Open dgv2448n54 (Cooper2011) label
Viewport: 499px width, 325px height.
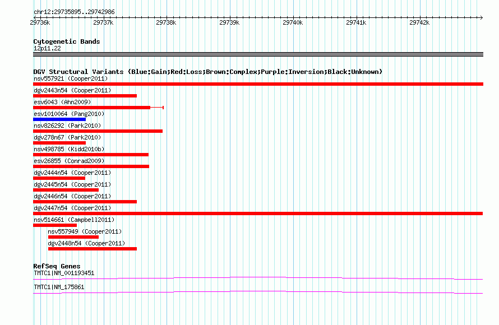[x=86, y=243]
